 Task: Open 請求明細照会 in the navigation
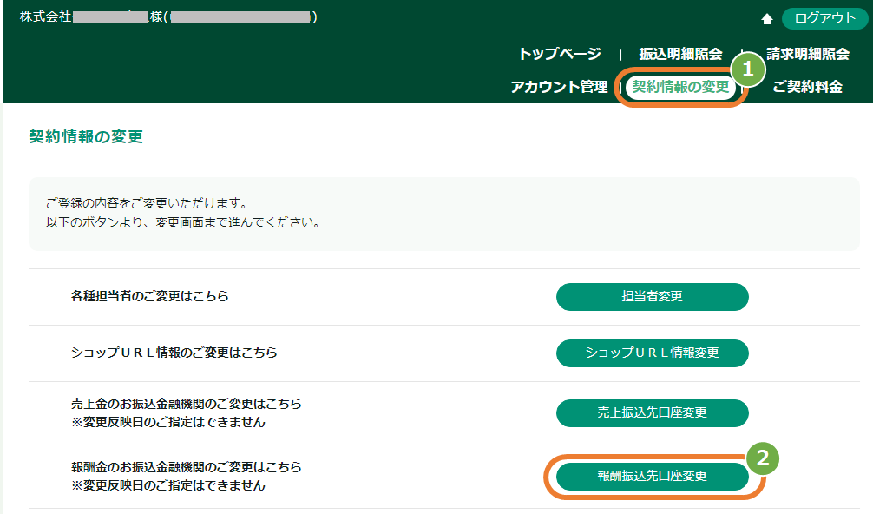coord(808,54)
